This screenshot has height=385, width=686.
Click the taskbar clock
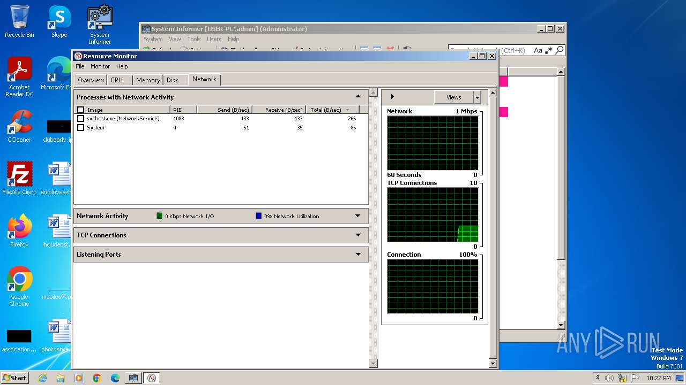point(658,378)
